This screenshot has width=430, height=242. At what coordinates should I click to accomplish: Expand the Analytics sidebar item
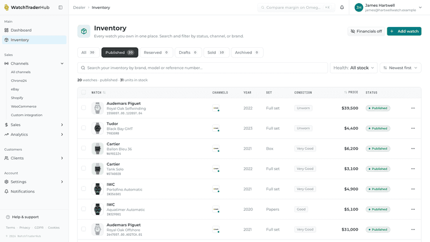pos(62,135)
